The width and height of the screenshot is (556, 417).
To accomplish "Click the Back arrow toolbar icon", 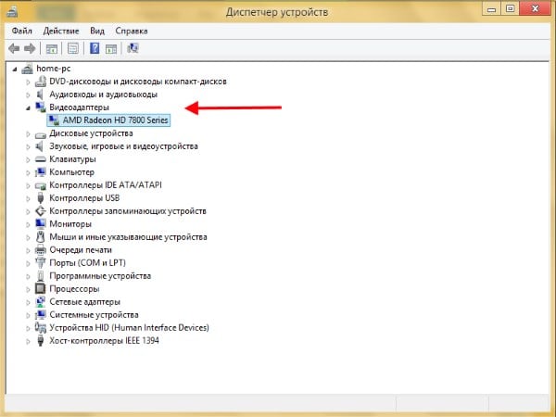I will [14, 47].
